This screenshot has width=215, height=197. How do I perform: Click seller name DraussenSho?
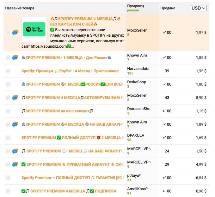coord(138,109)
